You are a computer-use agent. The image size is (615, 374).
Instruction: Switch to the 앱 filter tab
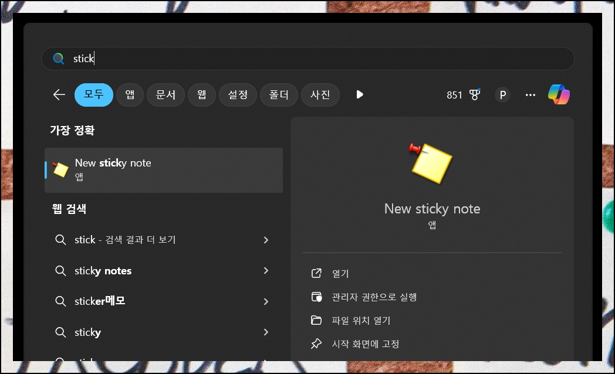(x=130, y=95)
